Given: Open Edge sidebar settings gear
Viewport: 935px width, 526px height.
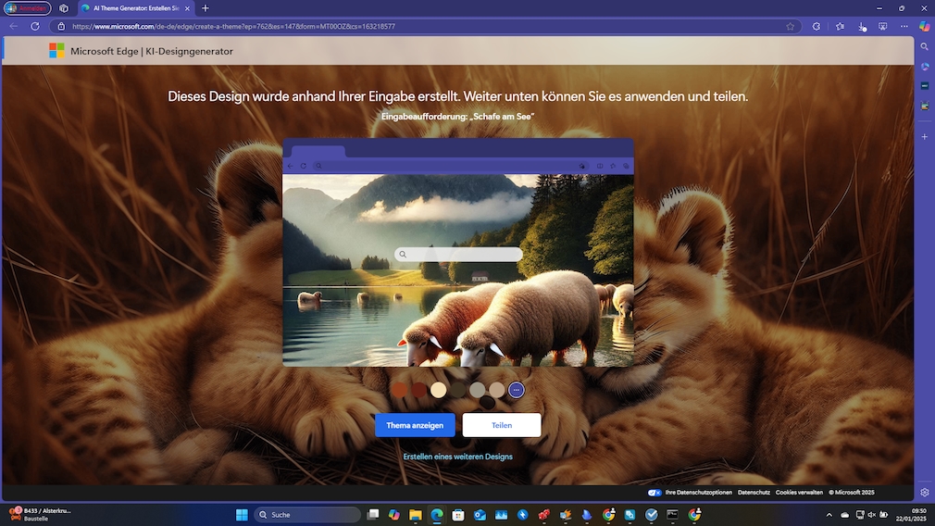Looking at the screenshot, I should (x=924, y=492).
